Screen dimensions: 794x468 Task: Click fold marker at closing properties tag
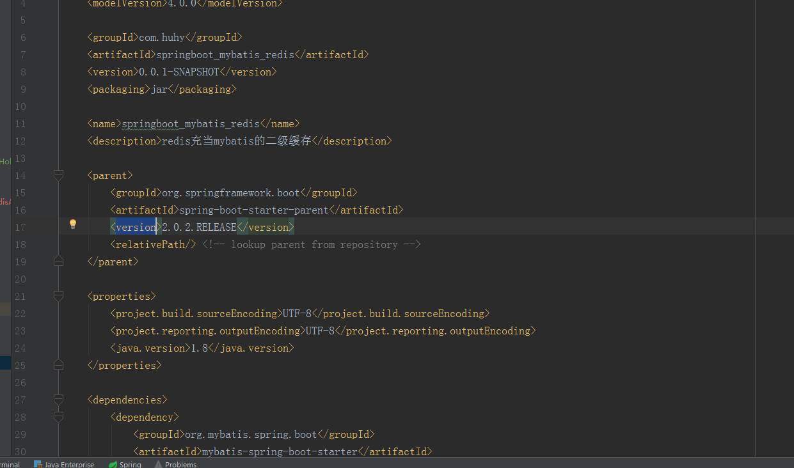pyautogui.click(x=59, y=365)
